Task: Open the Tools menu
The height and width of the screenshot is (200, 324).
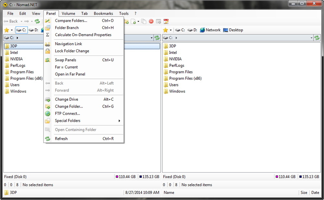Action: click(x=124, y=14)
